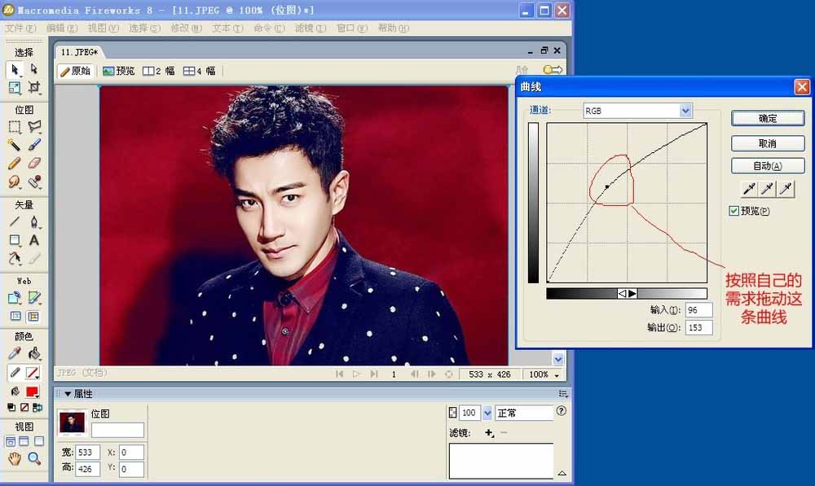Screen dimensions: 815x486
Task: Open the RGB channel dropdown
Action: click(685, 110)
